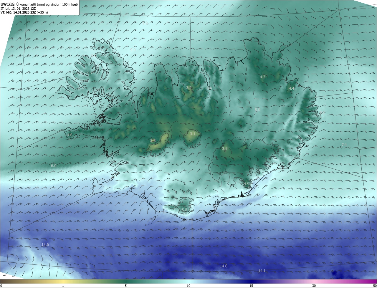Viewport: 377px width, 288px height.
Task: Click the 1 tick on the color scale
Action: [x=63, y=286]
